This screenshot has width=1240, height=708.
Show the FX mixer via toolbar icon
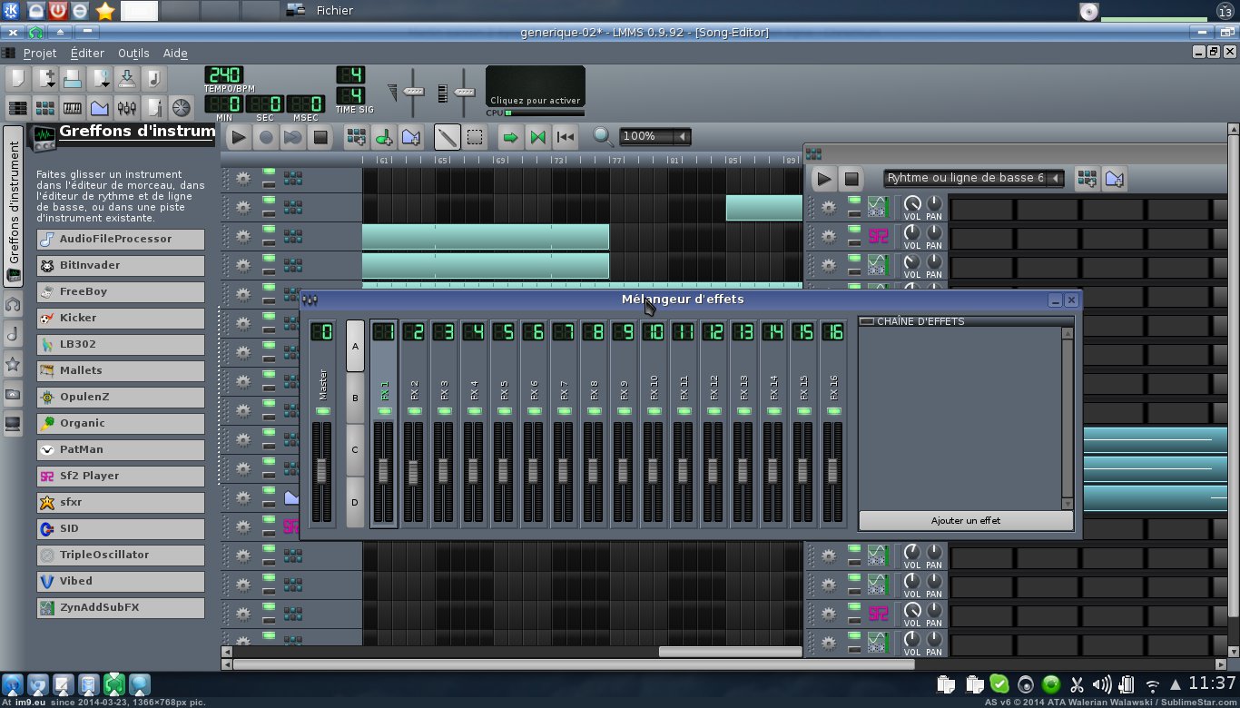point(127,108)
